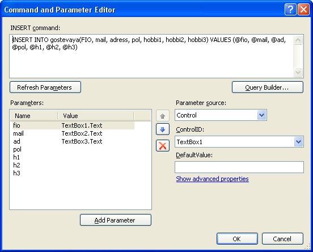Cancel the parameter editor dialog
The width and height of the screenshot is (313, 252).
pyautogui.click(x=282, y=238)
